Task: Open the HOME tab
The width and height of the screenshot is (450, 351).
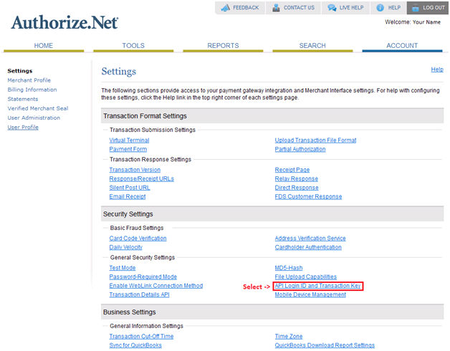Action: point(44,46)
